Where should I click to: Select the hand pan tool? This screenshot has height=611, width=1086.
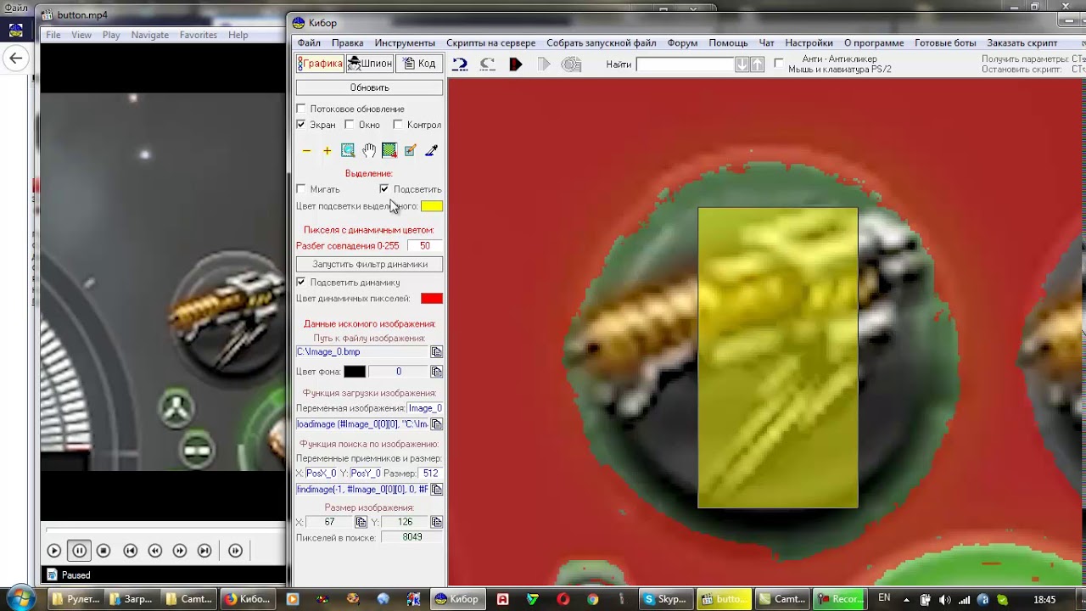368,150
